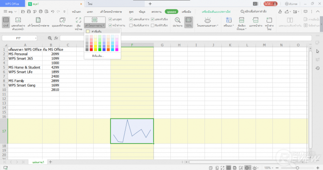Select the Normal view grid icon

[6, 20]
